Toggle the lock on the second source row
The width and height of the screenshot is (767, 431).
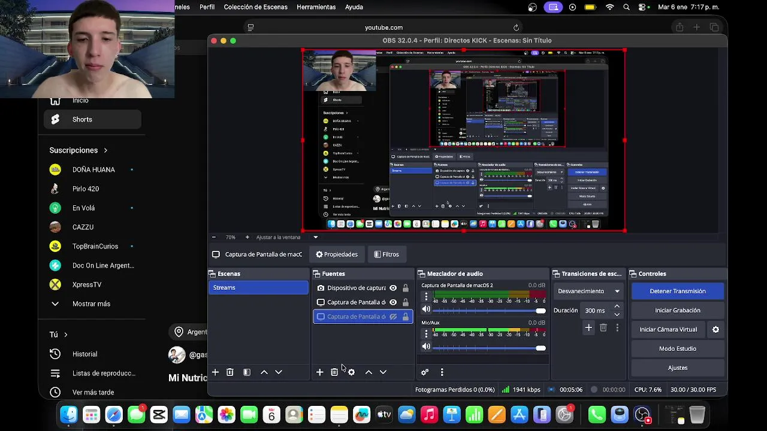click(406, 302)
